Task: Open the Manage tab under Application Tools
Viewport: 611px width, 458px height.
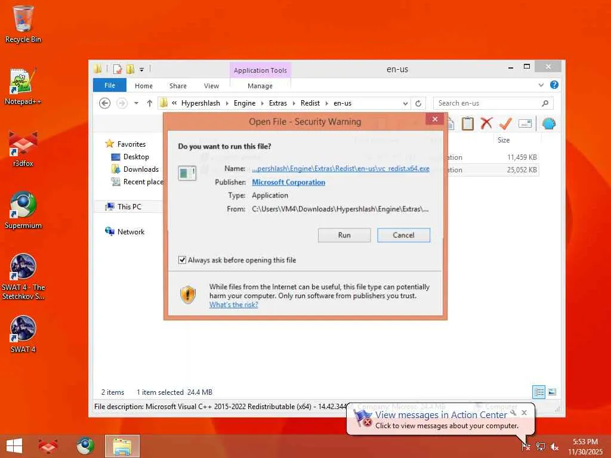Action: (260, 86)
